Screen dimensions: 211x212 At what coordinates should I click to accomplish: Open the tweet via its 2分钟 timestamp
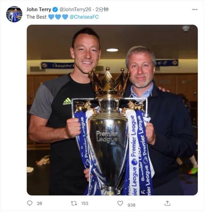tap(102, 9)
